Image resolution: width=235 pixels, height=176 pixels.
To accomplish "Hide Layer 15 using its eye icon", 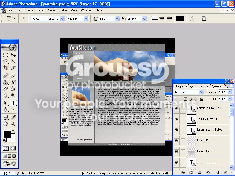I will (177, 151).
